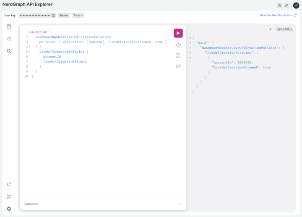Viewport: 302px width, 217px height.
Task: Click the User key input field
Action: (x=34, y=16)
